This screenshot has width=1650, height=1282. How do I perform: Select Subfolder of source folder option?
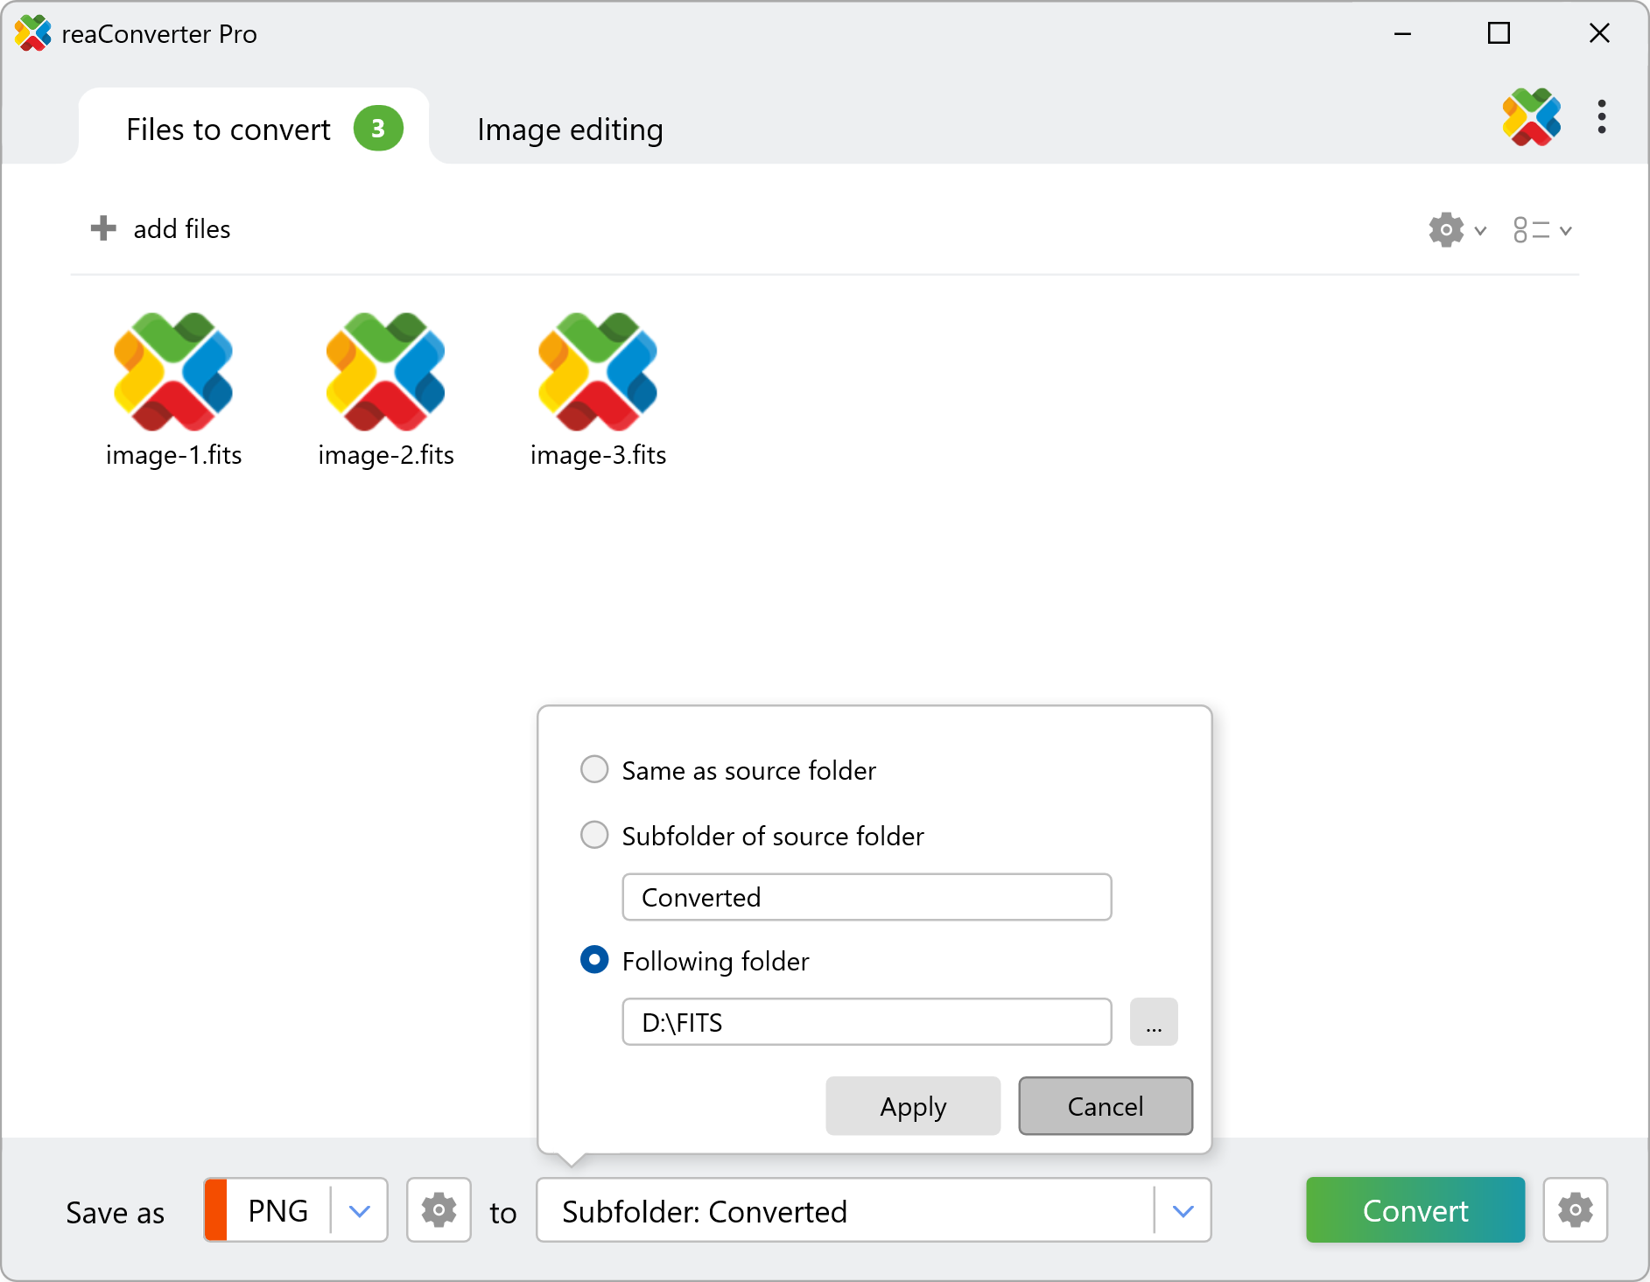click(594, 836)
